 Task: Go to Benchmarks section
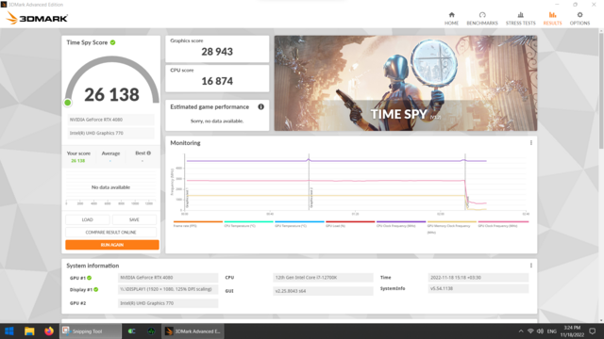coord(482,18)
